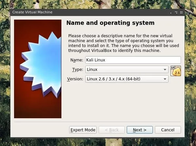
Task: Proceed with the Next button
Action: click(x=139, y=130)
